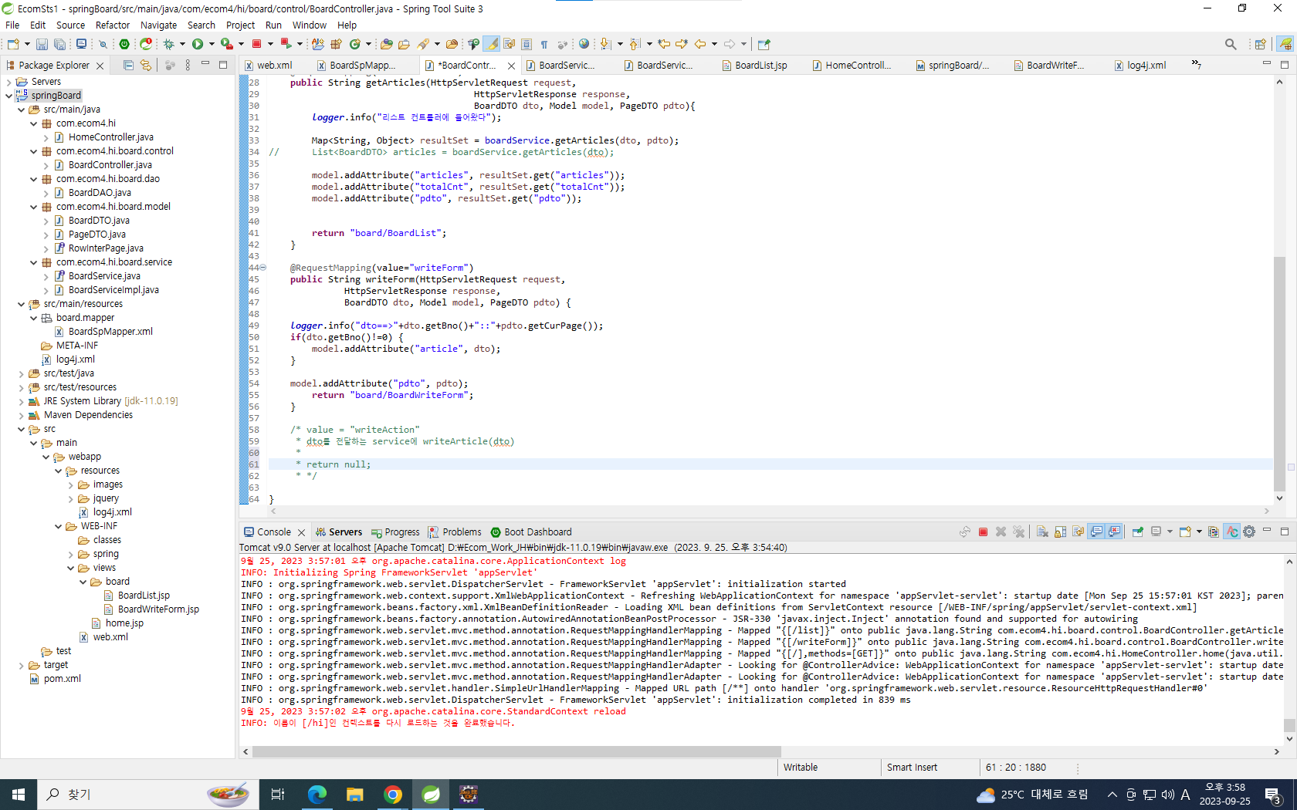
Task: Open New wizard dropdown arrow
Action: point(27,44)
